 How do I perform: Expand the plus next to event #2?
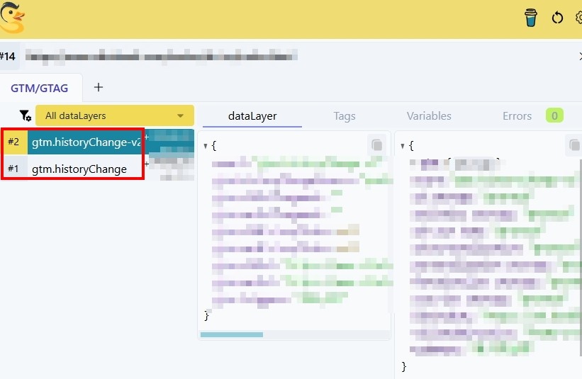(147, 137)
